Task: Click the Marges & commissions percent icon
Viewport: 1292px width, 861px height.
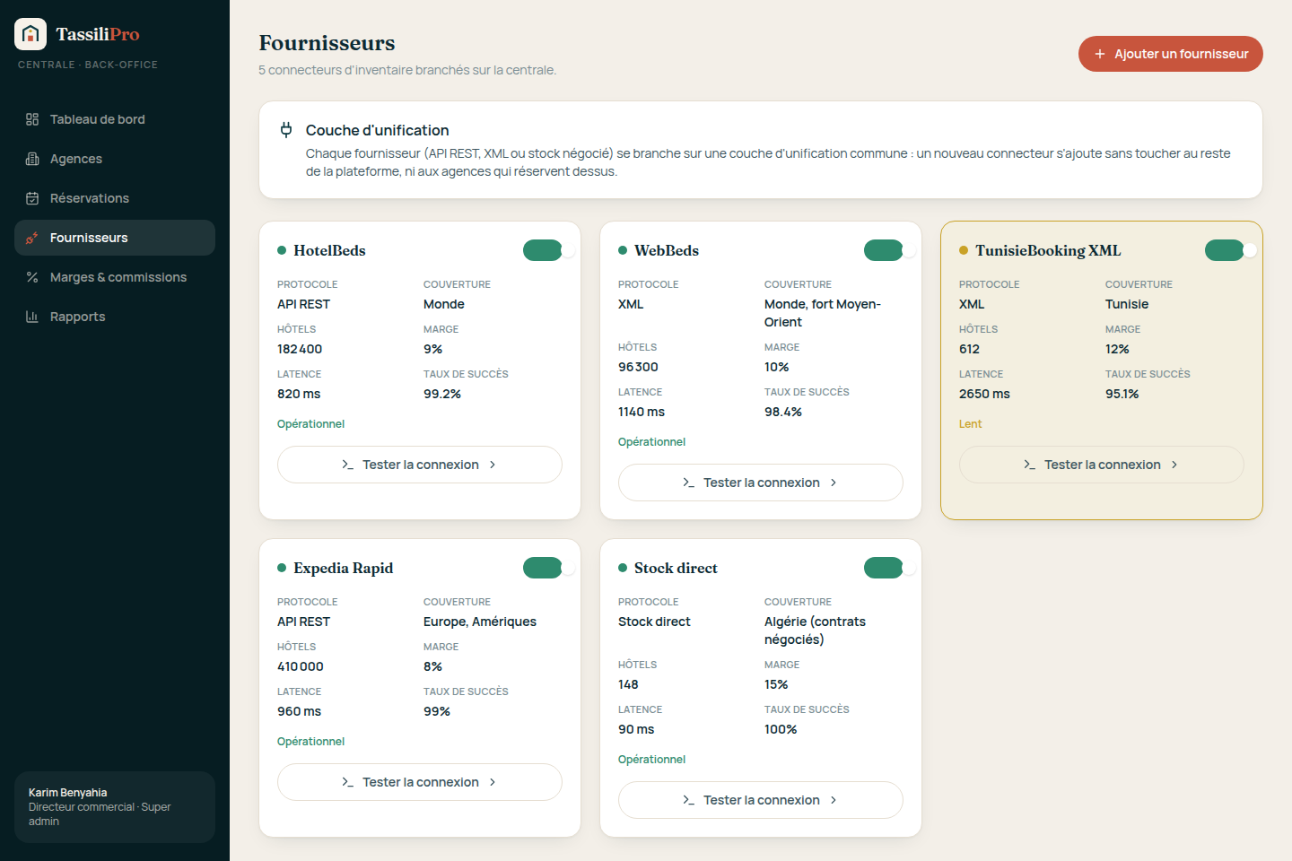Action: (32, 277)
